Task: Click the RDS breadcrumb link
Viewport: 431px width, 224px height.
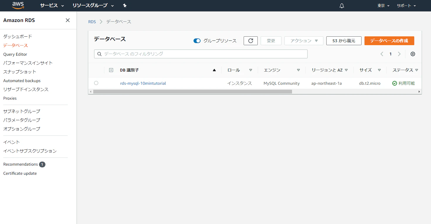Action: point(92,22)
